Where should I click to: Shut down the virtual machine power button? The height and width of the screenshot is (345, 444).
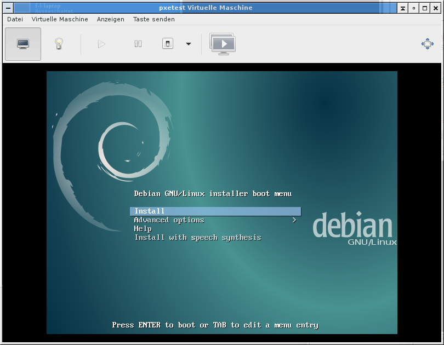[168, 44]
